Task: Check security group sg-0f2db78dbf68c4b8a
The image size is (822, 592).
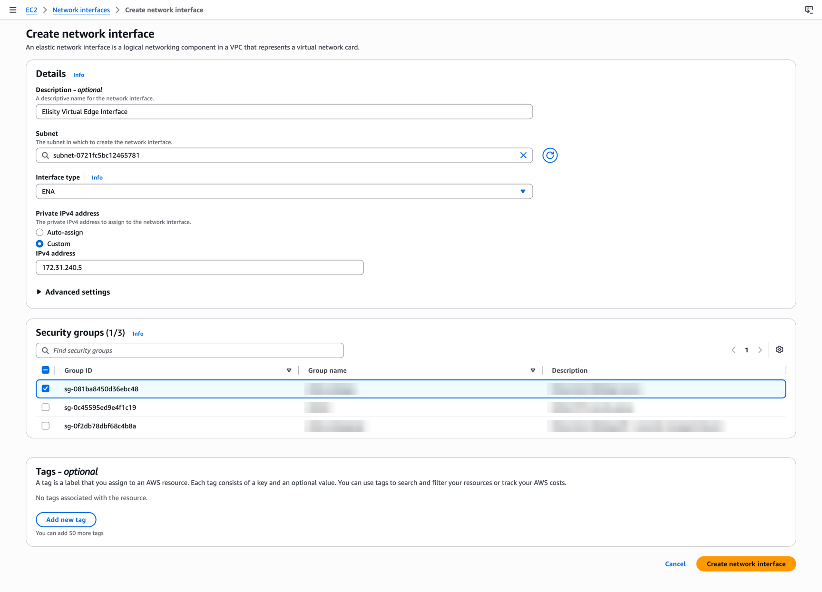Action: pos(46,426)
